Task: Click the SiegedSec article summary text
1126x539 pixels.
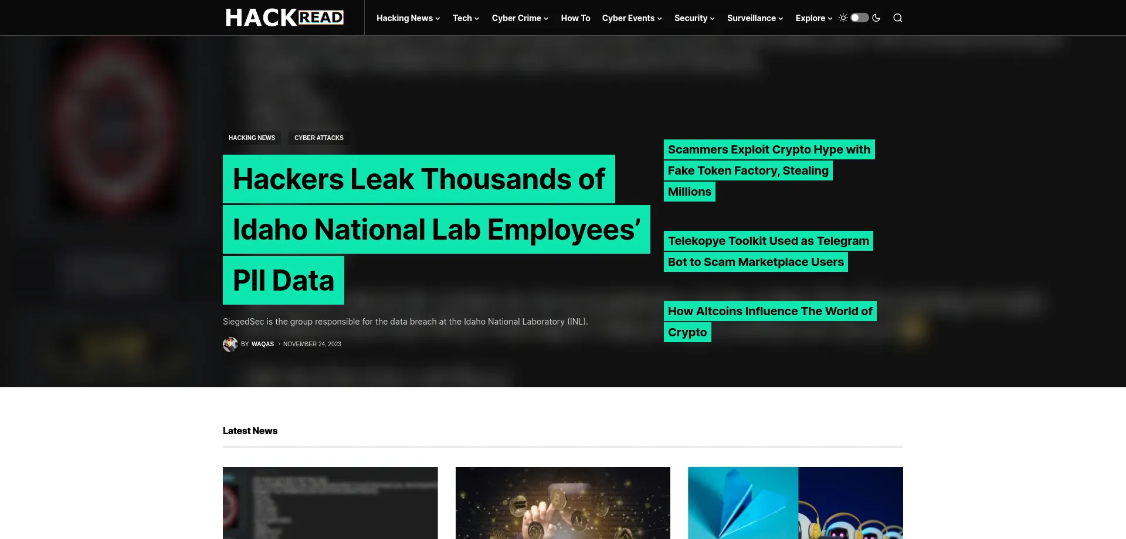Action: (405, 322)
